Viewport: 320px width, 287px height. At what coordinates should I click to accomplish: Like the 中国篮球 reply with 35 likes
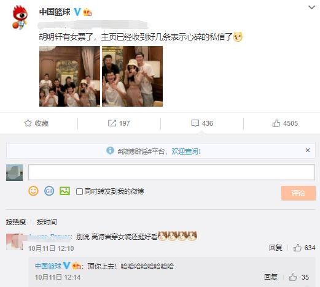[x=299, y=277]
